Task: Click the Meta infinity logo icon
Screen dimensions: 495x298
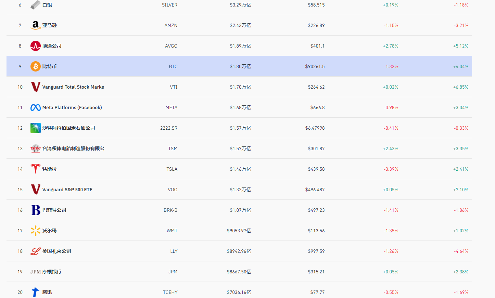Action: pyautogui.click(x=35, y=107)
